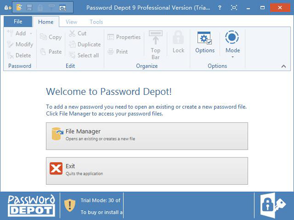Open File Manager button
The image size is (294, 220).
pyautogui.click(x=147, y=136)
